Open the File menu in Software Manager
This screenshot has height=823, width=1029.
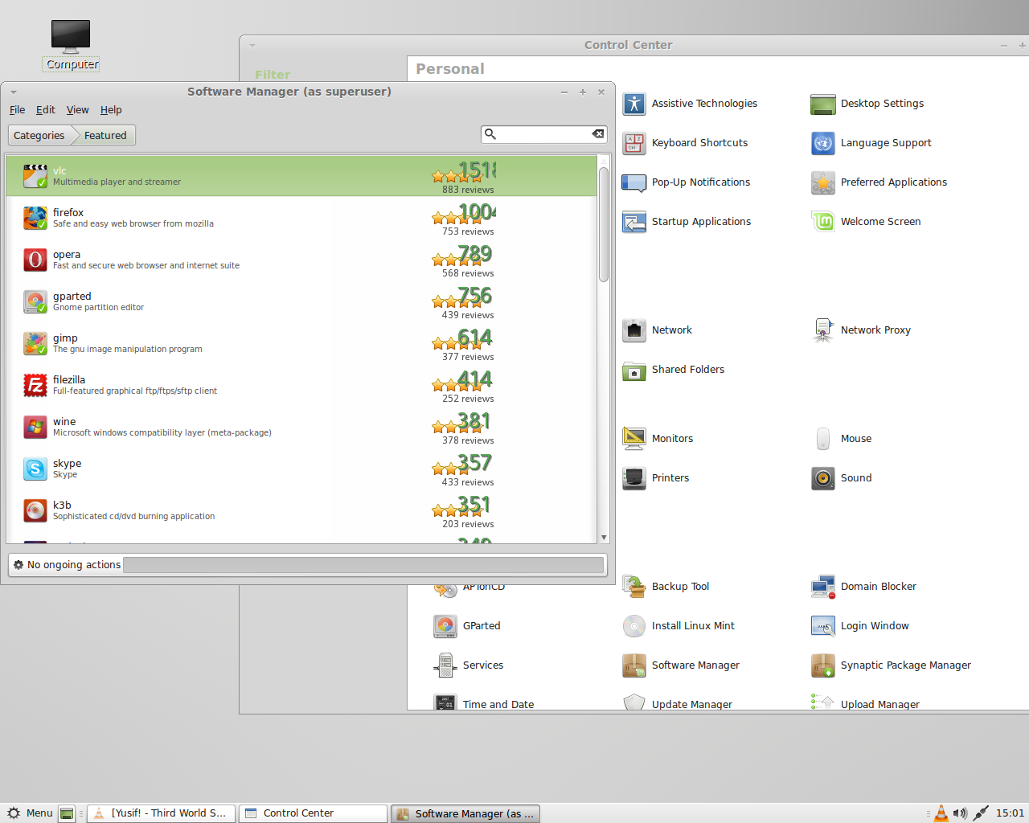(18, 110)
